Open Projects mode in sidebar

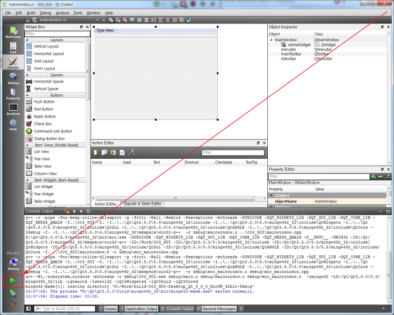click(x=13, y=94)
